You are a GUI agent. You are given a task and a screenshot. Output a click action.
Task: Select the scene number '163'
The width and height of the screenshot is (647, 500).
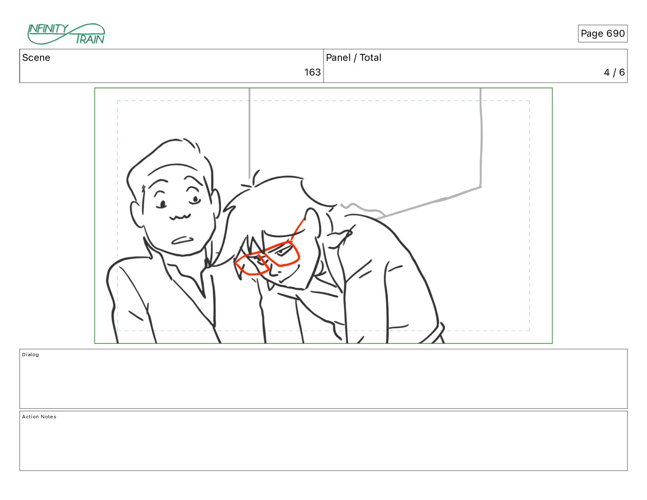pyautogui.click(x=312, y=72)
